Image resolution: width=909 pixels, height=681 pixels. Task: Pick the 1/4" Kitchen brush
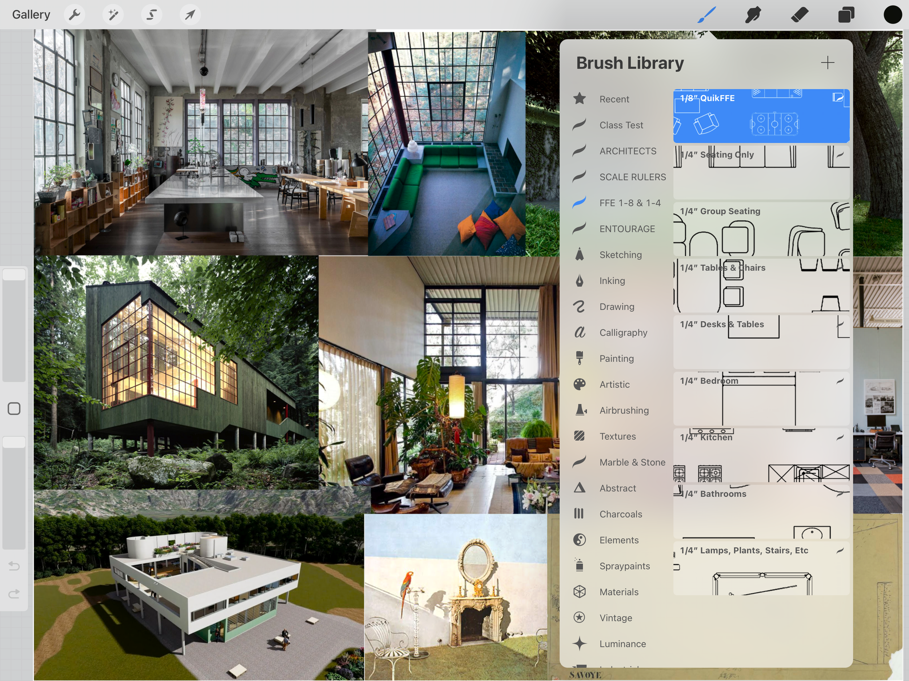point(761,455)
